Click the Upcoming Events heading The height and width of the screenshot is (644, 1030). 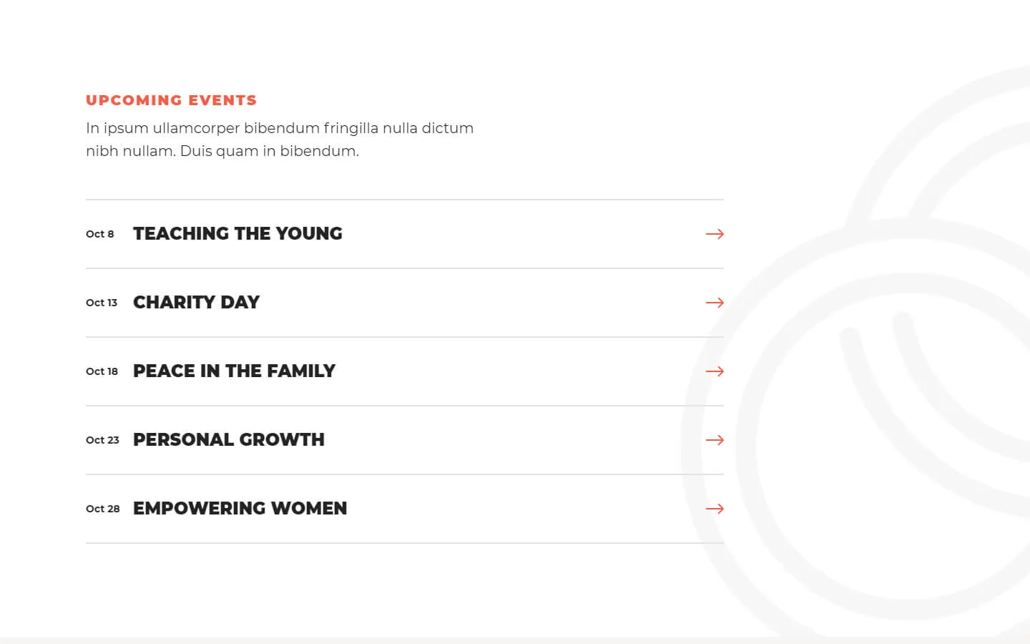click(x=171, y=100)
